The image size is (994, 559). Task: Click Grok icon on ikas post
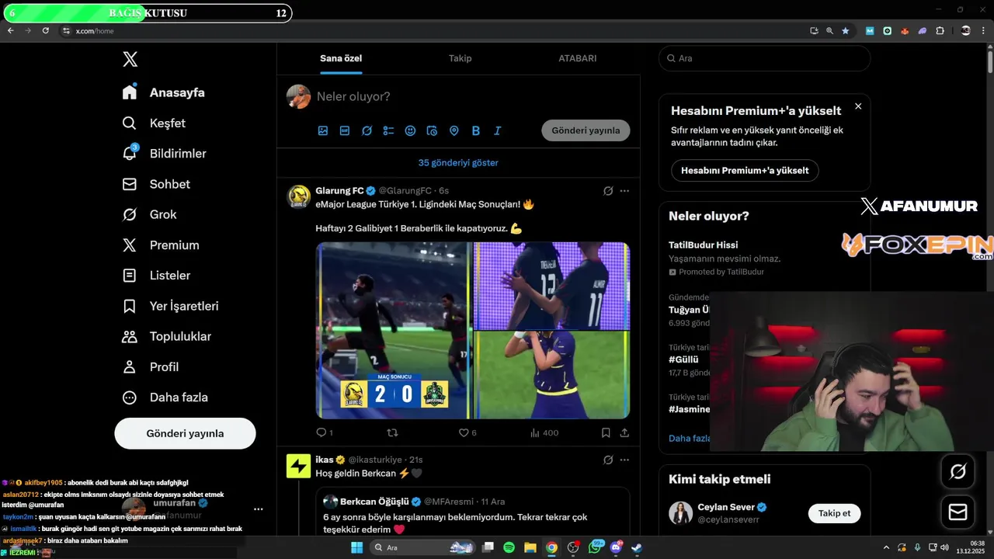coord(608,460)
